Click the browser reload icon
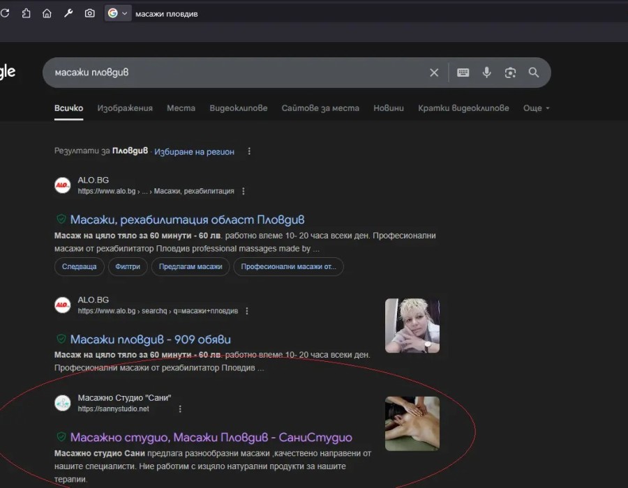 pyautogui.click(x=5, y=13)
